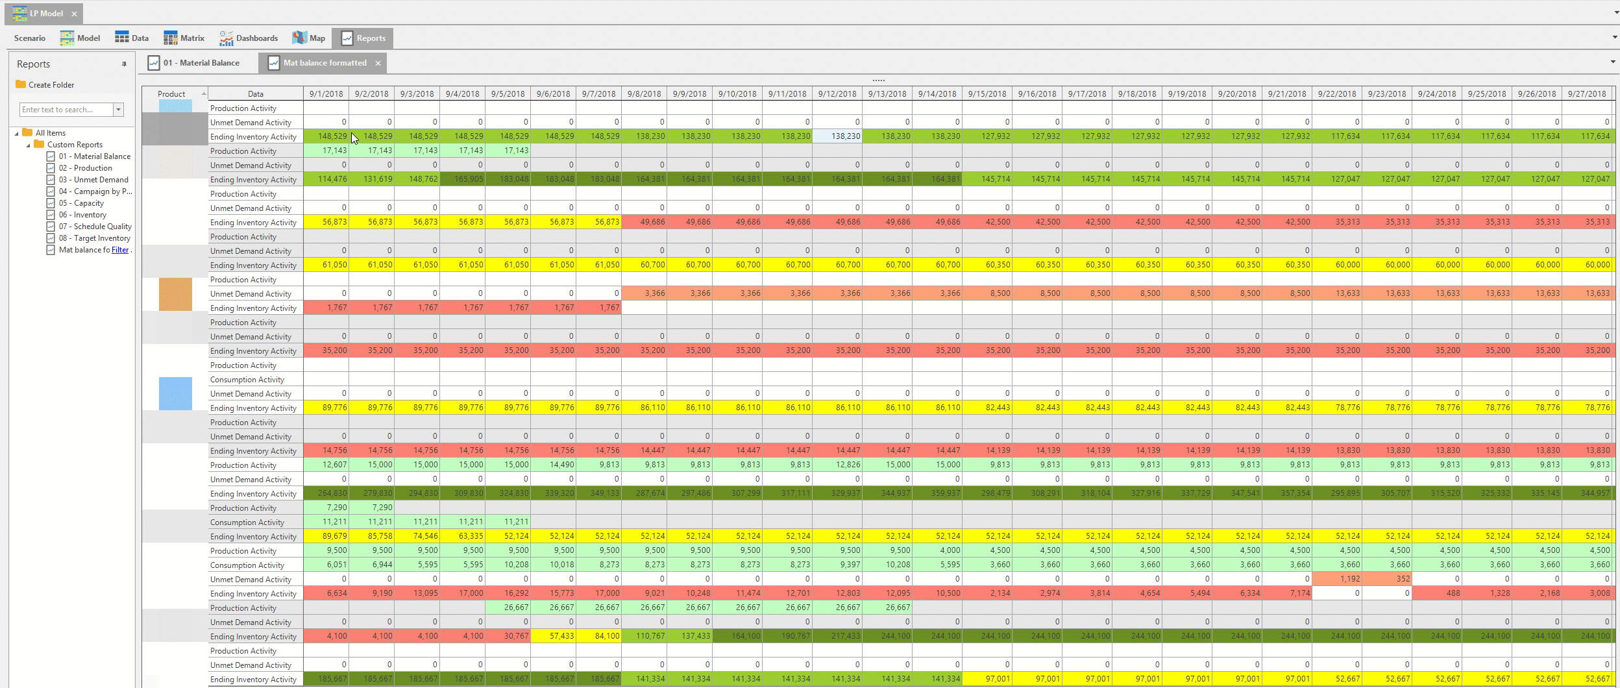Image resolution: width=1620 pixels, height=688 pixels.
Task: Click the Filter link in report list
Action: 120,250
